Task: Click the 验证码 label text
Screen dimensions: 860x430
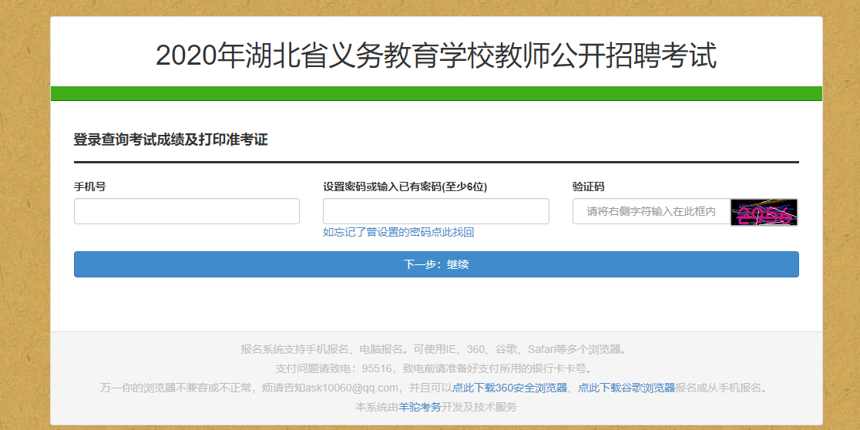Action: tap(589, 186)
